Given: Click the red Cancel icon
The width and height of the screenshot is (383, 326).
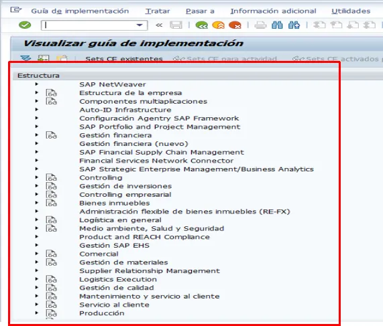Looking at the screenshot, I should [235, 25].
